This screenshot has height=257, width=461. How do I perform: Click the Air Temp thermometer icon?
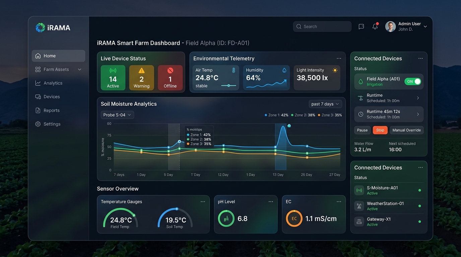click(234, 70)
